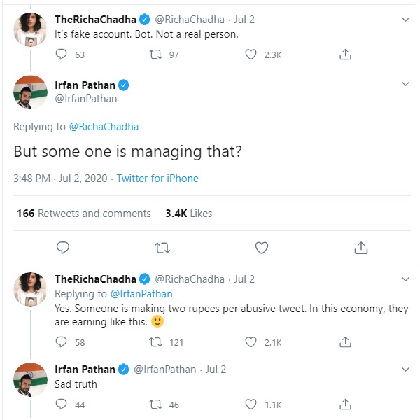The width and height of the screenshot is (420, 420).
Task: Open the @RichaChadha mention in "Replying to"
Action: pos(104,127)
